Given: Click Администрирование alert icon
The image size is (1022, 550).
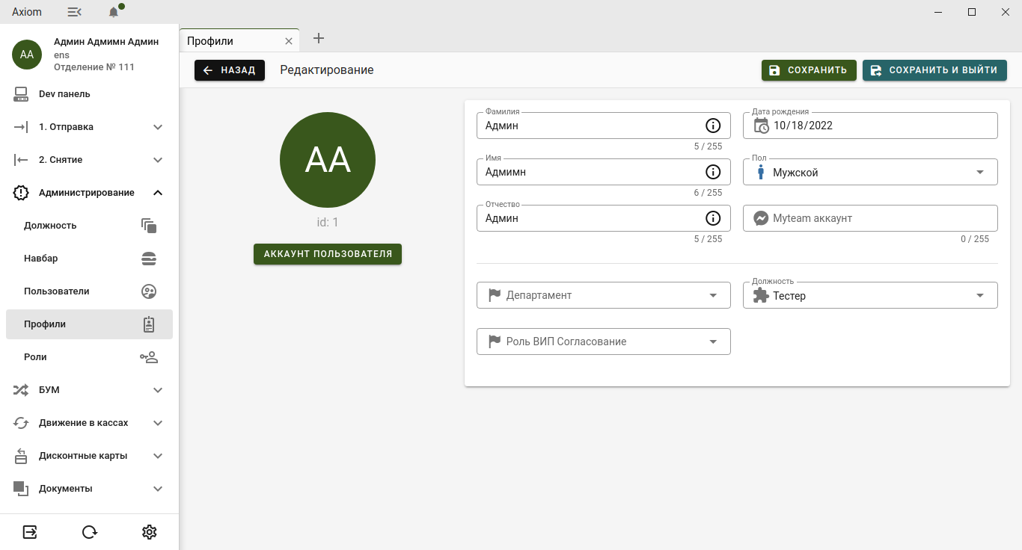Looking at the screenshot, I should click(x=21, y=193).
